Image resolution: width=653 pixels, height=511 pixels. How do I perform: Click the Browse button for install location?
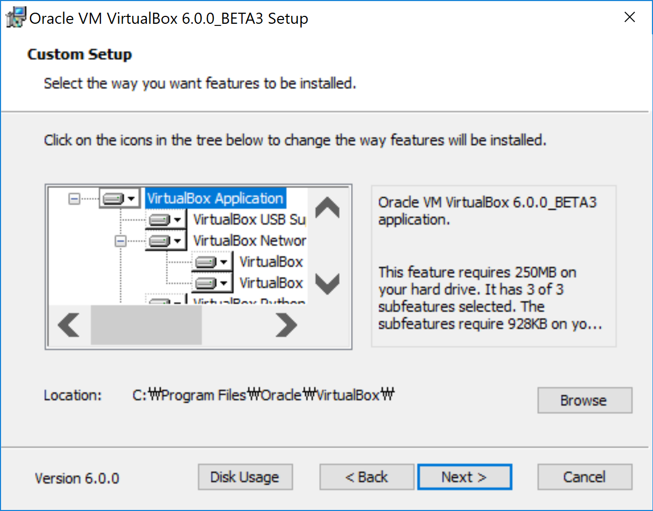584,401
